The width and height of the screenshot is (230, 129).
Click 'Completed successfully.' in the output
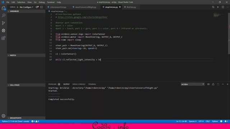tap(61, 99)
